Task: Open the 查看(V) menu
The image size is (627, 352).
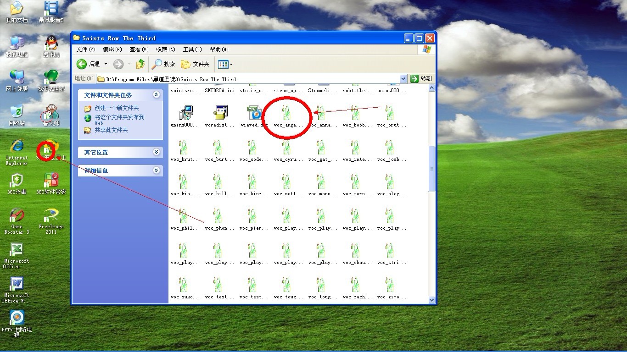Action: [x=139, y=49]
